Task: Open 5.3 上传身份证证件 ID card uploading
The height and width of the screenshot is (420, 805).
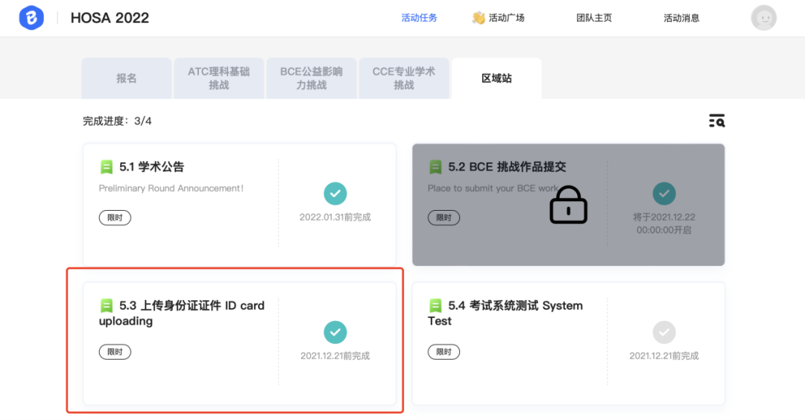Action: pyautogui.click(x=182, y=314)
